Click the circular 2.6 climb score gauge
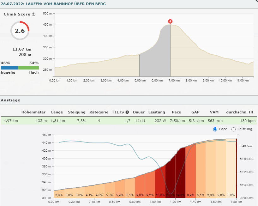 click(x=20, y=31)
